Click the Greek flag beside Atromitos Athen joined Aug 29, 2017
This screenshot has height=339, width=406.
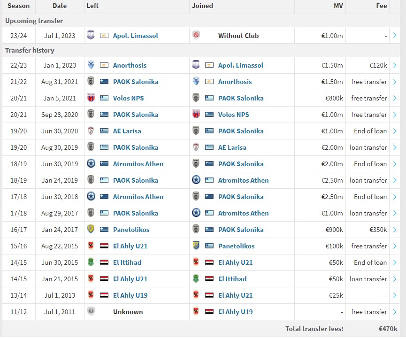coord(209,213)
